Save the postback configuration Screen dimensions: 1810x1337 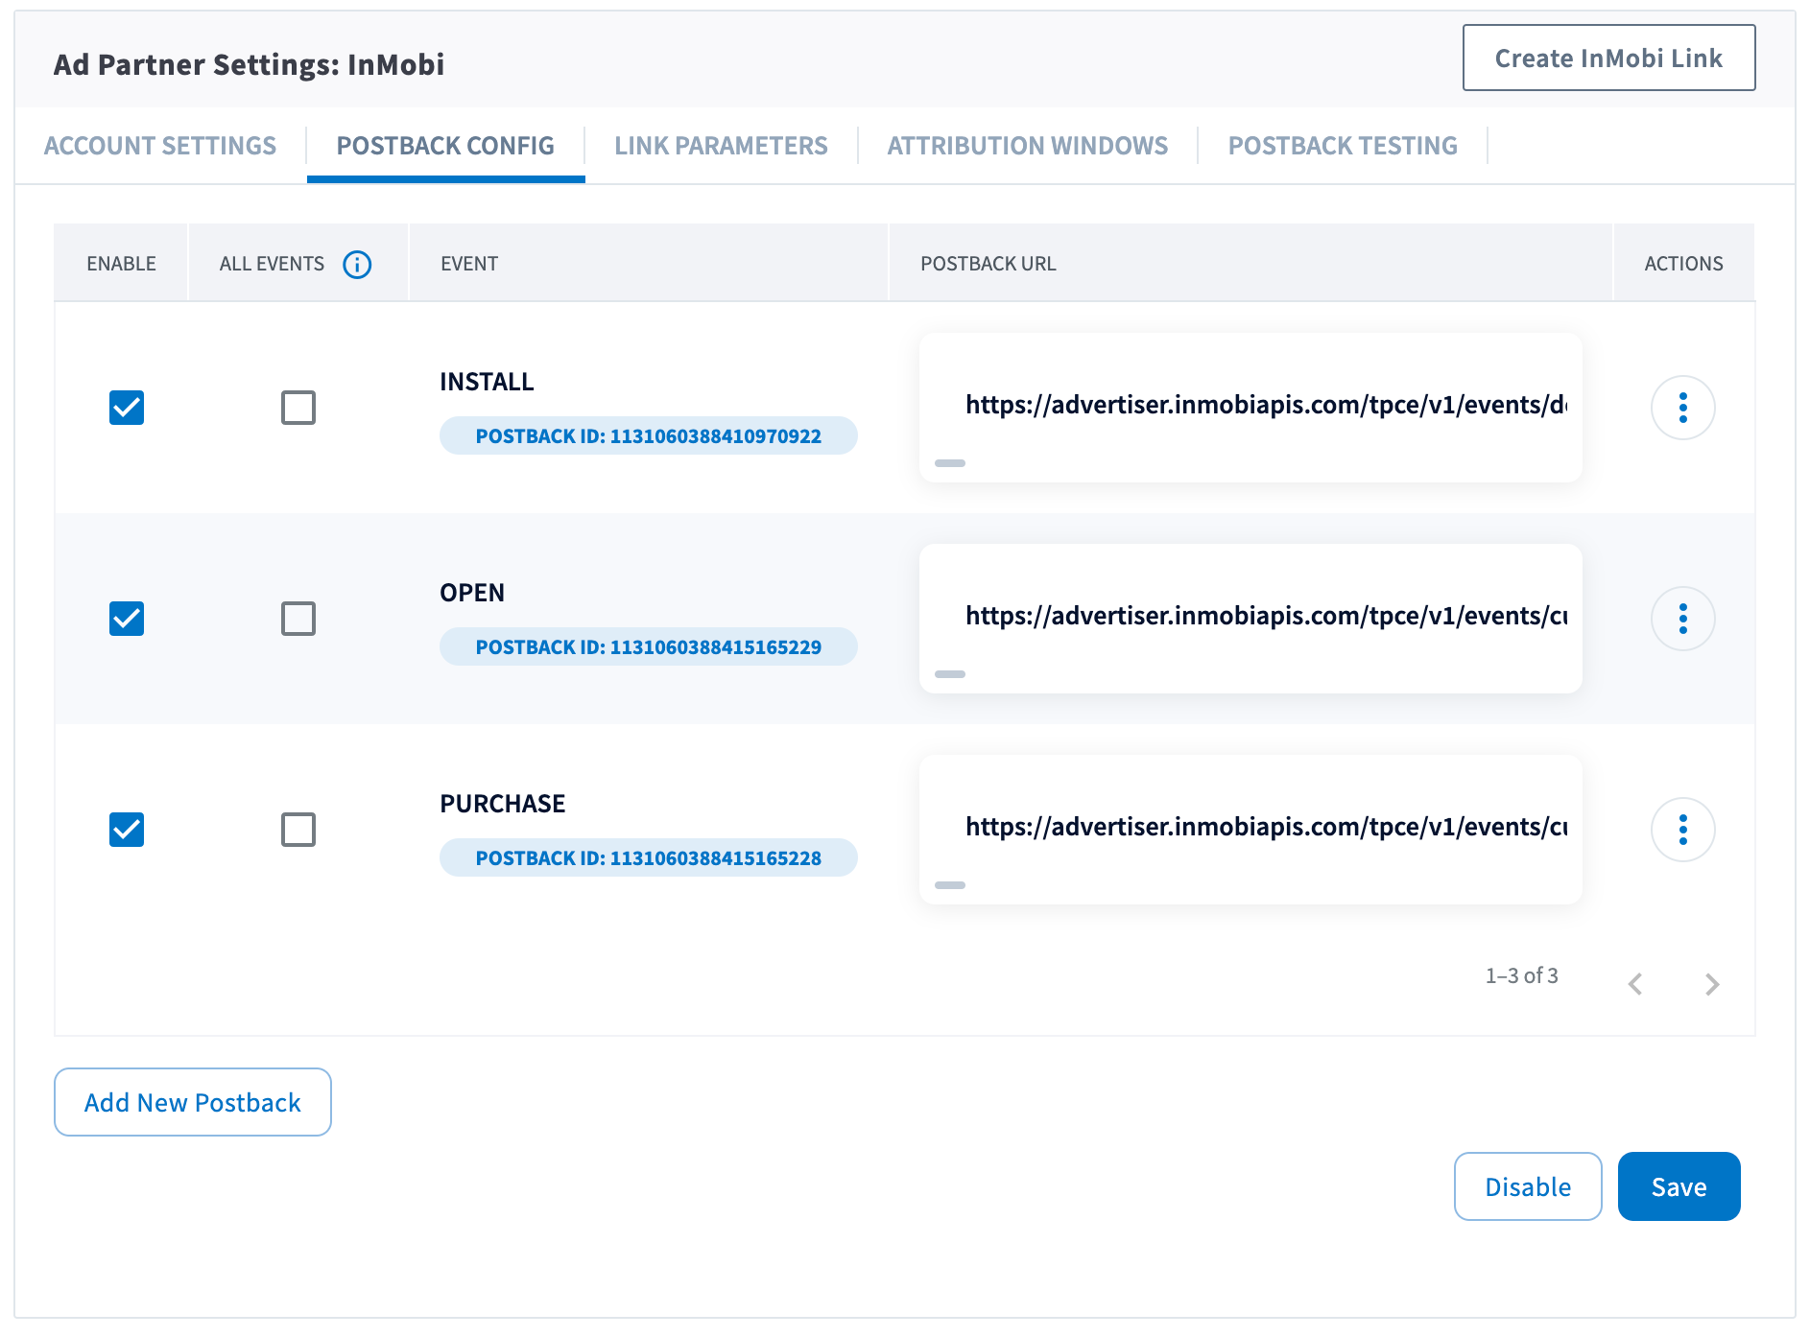[1679, 1186]
